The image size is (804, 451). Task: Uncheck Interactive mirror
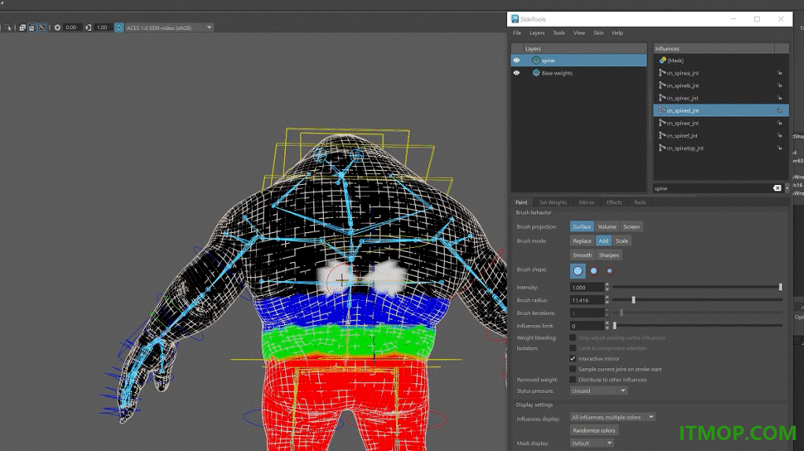(x=572, y=359)
